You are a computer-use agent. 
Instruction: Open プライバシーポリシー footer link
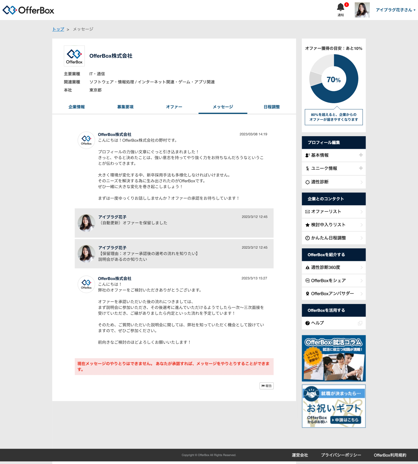click(341, 455)
